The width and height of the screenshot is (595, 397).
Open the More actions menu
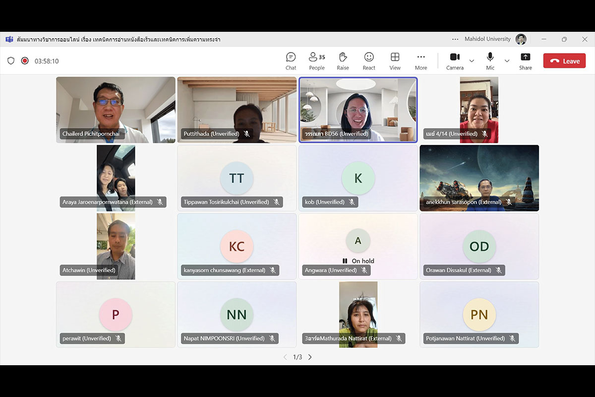(x=421, y=61)
